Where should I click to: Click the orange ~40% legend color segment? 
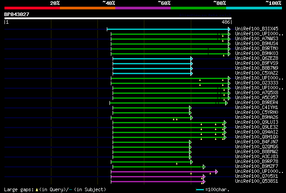click(88, 8)
